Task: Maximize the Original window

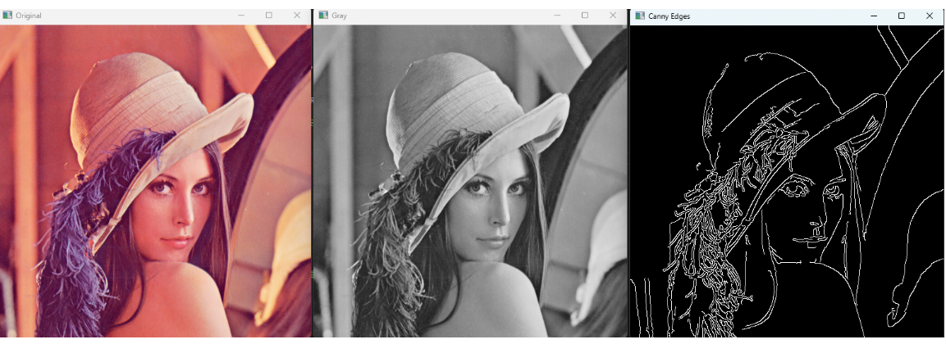Action: coord(269,15)
